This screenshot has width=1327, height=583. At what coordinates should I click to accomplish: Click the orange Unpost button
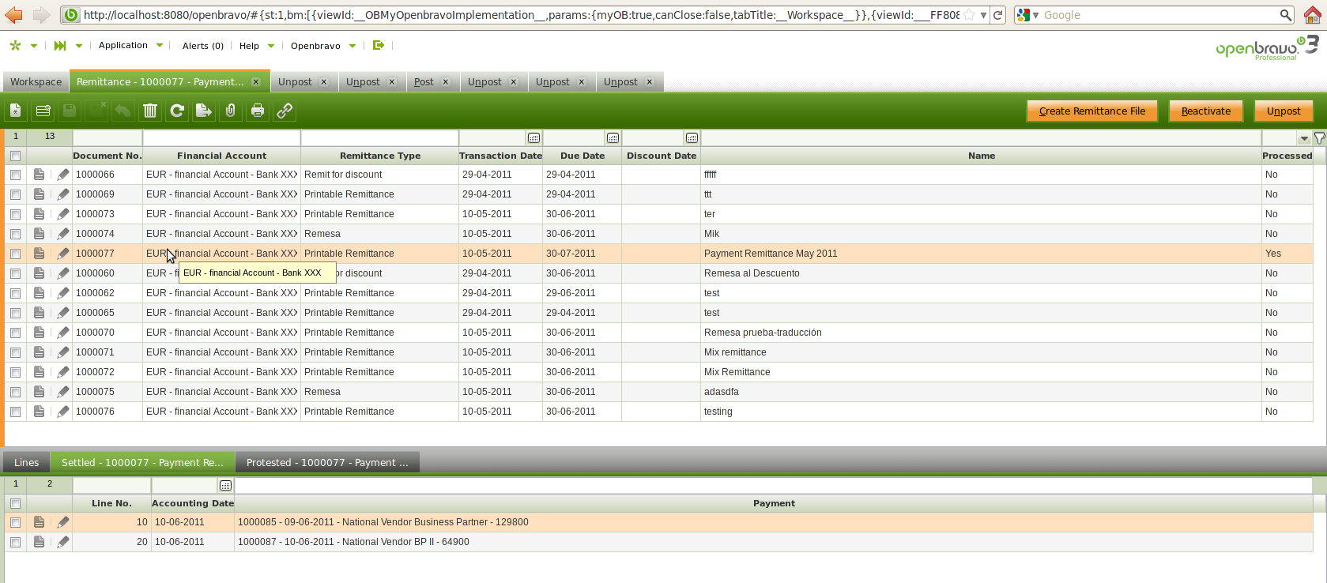(1284, 111)
